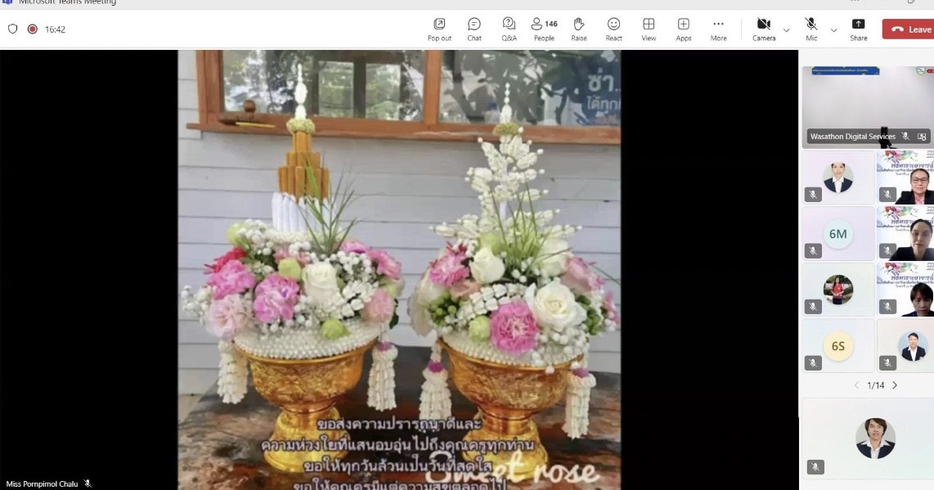
Task: Share your screen with the Share button
Action: (859, 29)
